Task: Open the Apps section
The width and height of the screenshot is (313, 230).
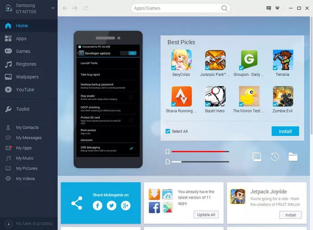Action: pyautogui.click(x=29, y=38)
